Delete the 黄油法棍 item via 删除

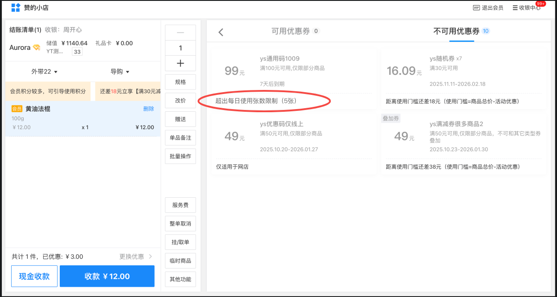149,109
